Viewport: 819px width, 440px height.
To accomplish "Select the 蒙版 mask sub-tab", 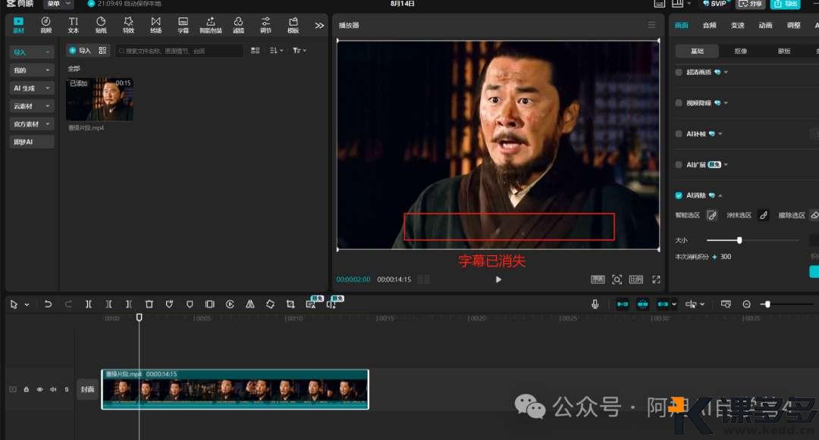I will (784, 51).
